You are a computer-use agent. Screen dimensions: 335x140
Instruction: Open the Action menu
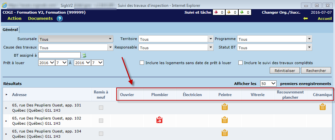pos(14,19)
